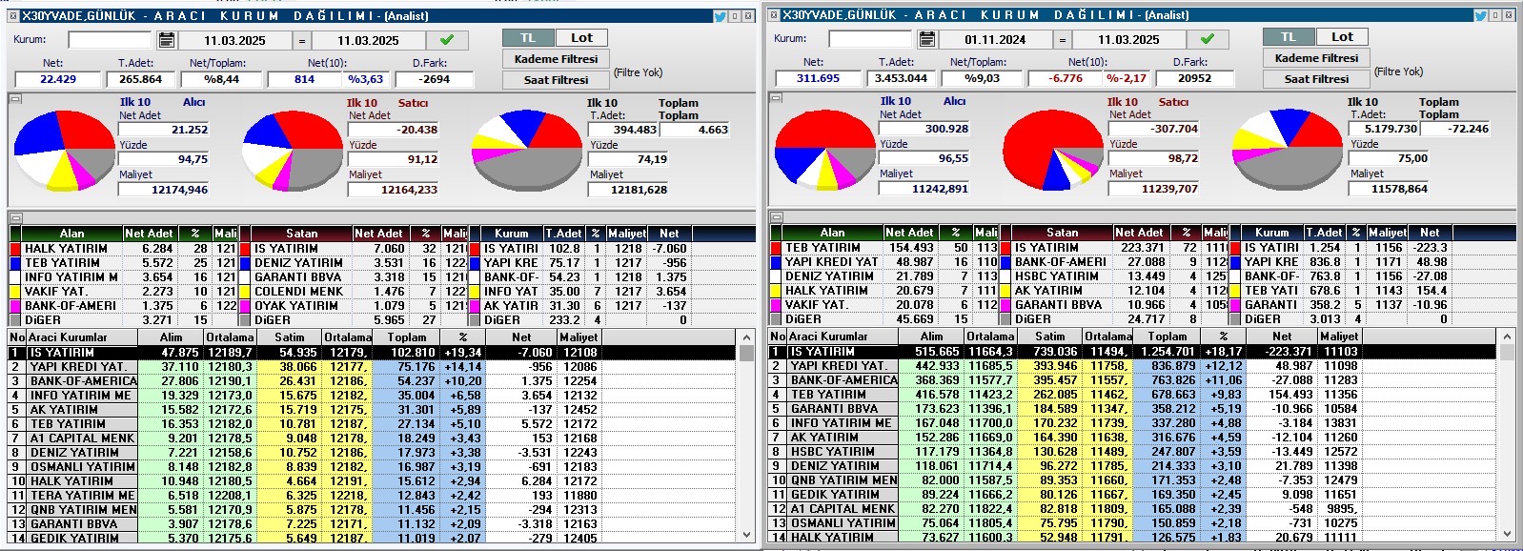Confirm dates with green checkmark, left window
This screenshot has width=1523, height=551.
click(447, 40)
